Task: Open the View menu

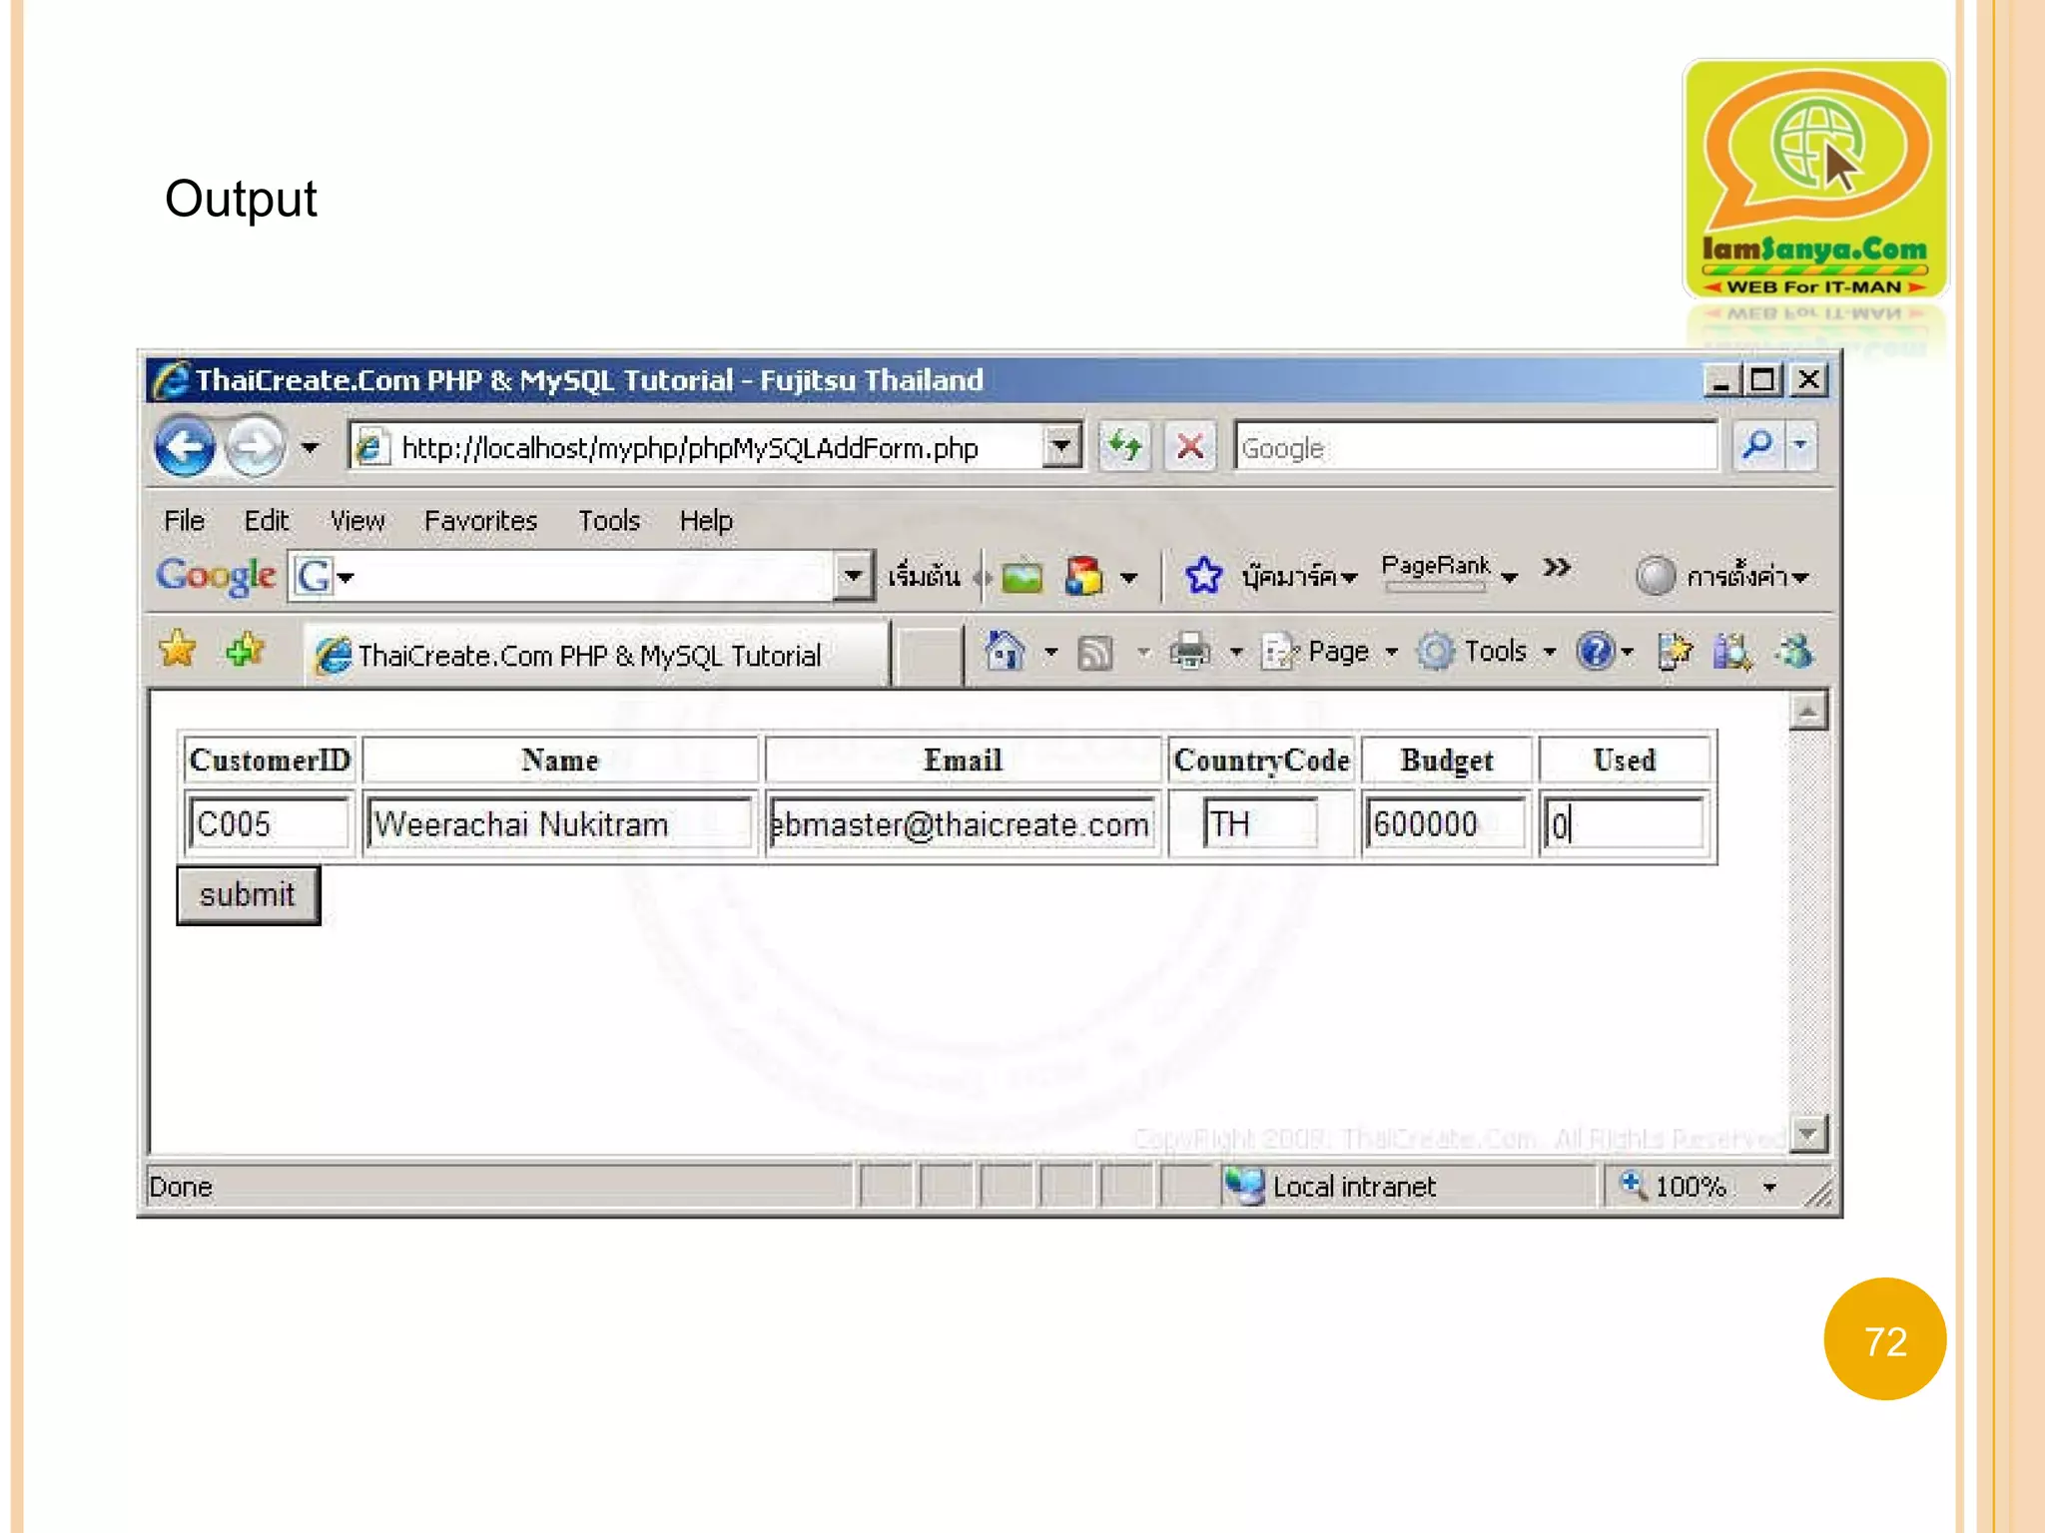Action: point(356,521)
